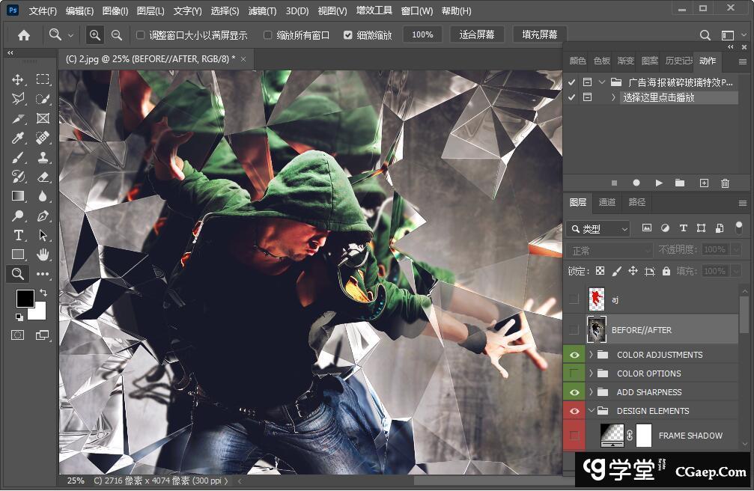The width and height of the screenshot is (754, 491).
Task: Expand the ADD SHARPNESS layer group
Action: point(591,392)
